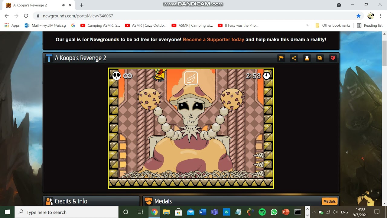Click on the game canvas
387x218 pixels.
pos(191,128)
